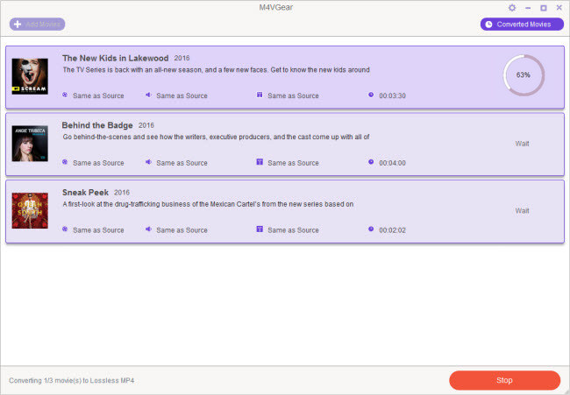Select The New Kids in Lakewood title
Image resolution: width=570 pixels, height=395 pixels.
(x=115, y=58)
